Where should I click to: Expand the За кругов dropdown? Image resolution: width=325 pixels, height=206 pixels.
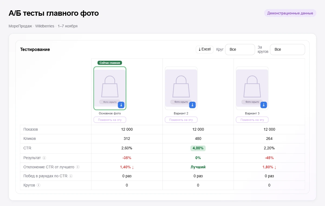(x=287, y=50)
